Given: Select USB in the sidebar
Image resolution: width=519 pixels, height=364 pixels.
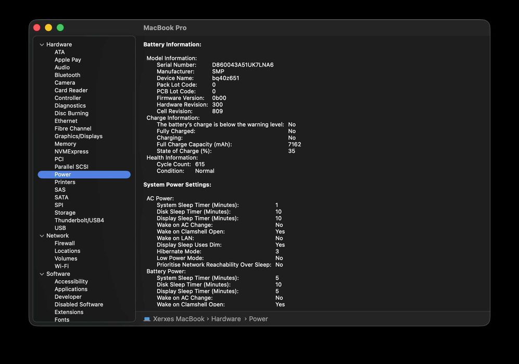Looking at the screenshot, I should (x=60, y=228).
